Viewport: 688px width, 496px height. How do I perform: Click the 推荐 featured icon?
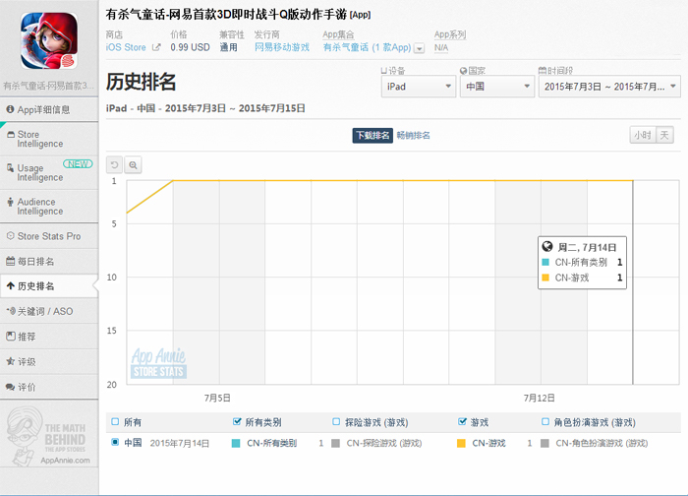click(x=11, y=337)
